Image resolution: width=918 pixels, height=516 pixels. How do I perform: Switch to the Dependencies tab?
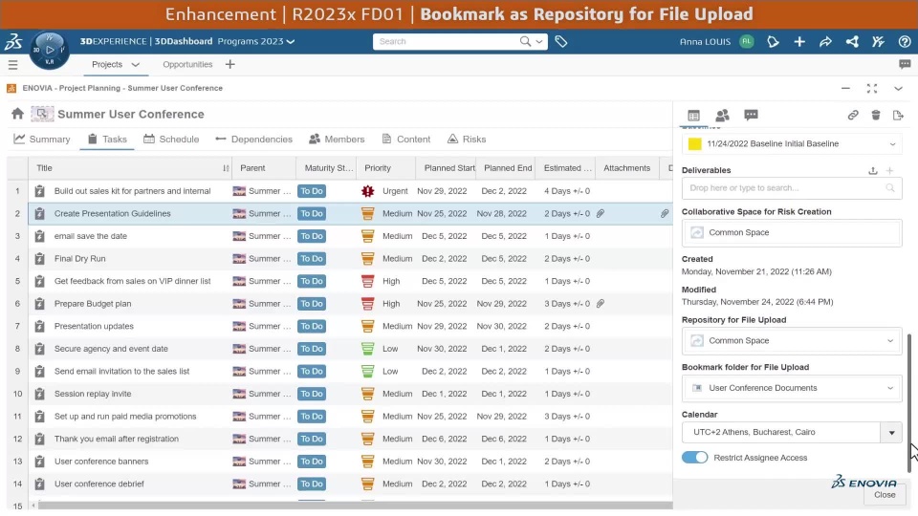point(253,140)
